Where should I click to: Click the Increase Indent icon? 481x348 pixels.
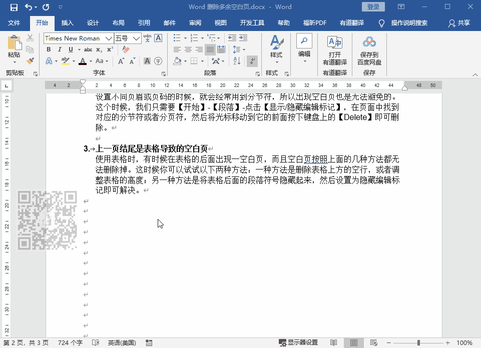pyautogui.click(x=243, y=38)
